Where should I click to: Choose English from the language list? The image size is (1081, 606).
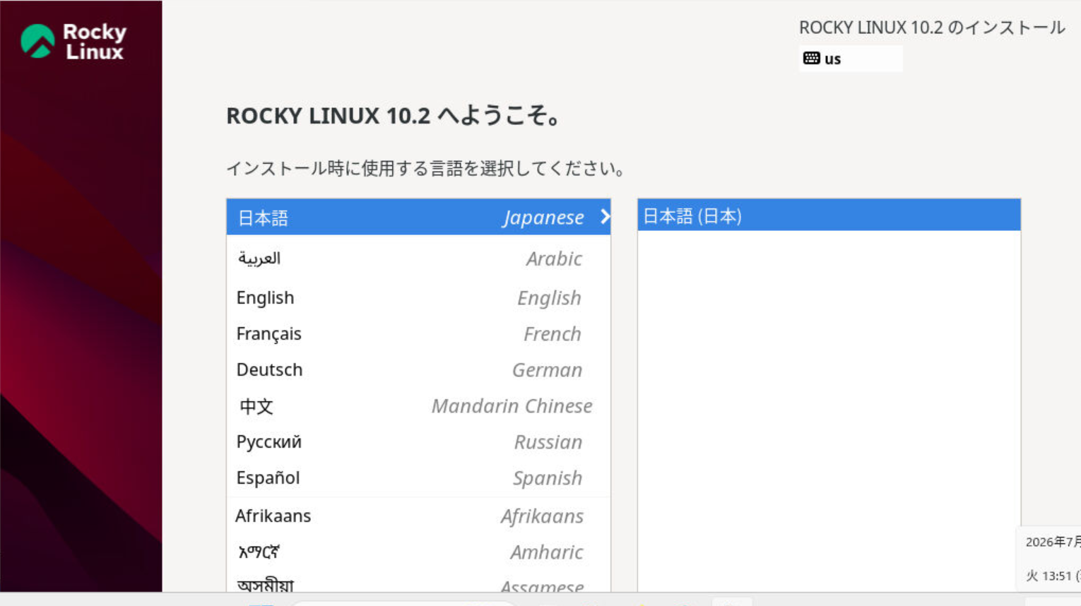[418, 298]
